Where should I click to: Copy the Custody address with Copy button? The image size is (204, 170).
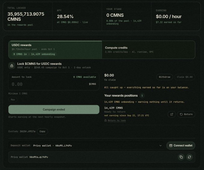[x=42, y=131]
